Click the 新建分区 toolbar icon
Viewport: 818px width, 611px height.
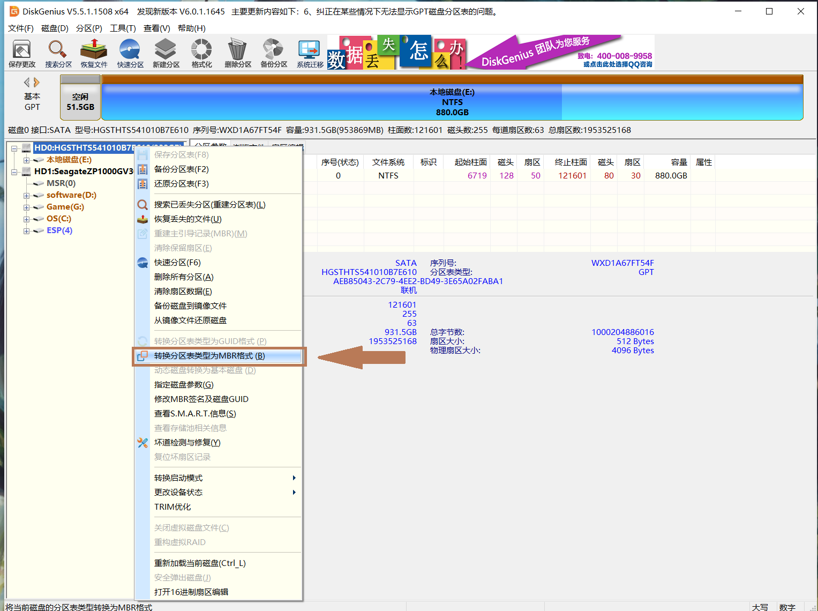click(166, 54)
